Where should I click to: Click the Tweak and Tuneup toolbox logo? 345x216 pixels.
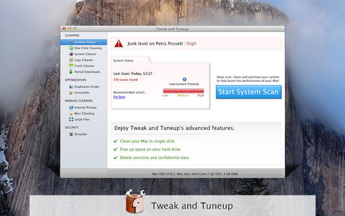135,201
